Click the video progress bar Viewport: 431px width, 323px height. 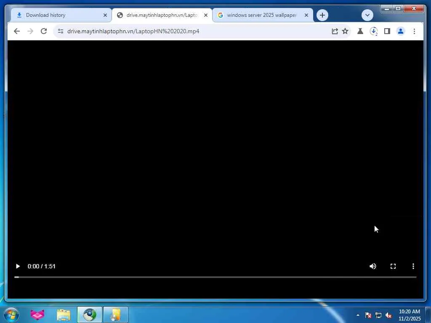pyautogui.click(x=215, y=277)
